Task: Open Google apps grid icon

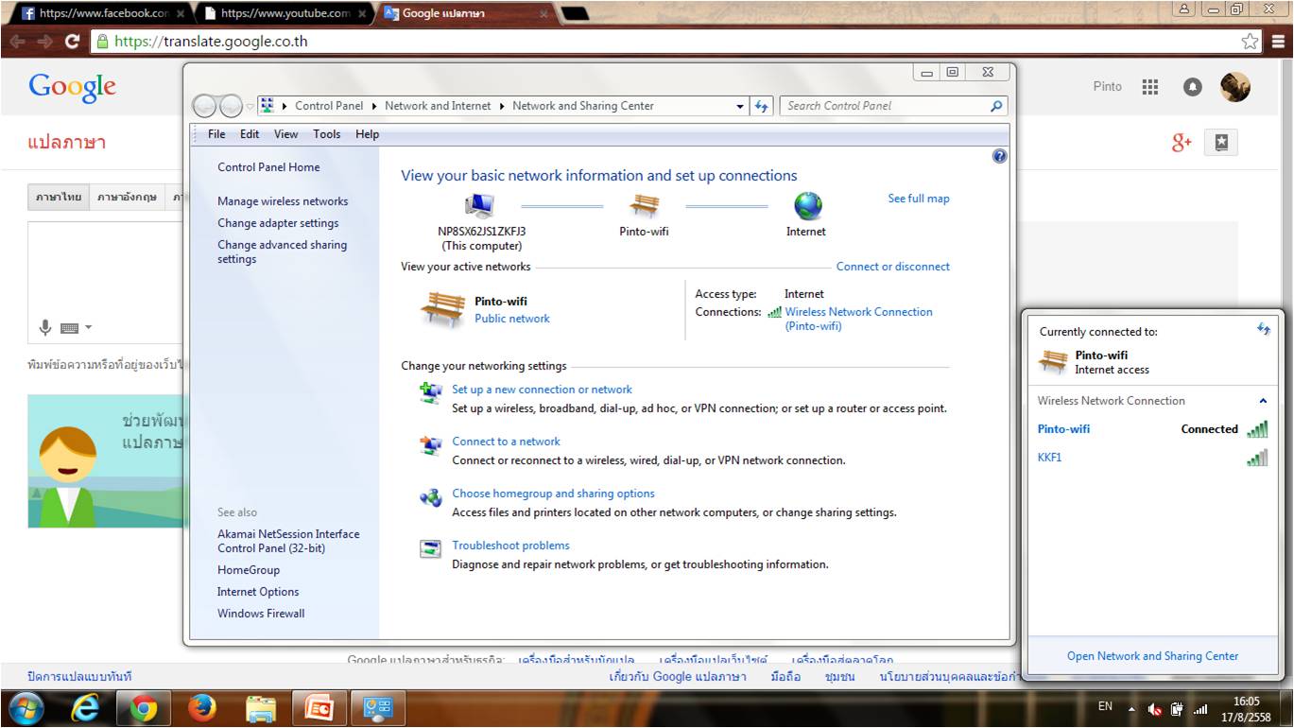Action: [1149, 87]
